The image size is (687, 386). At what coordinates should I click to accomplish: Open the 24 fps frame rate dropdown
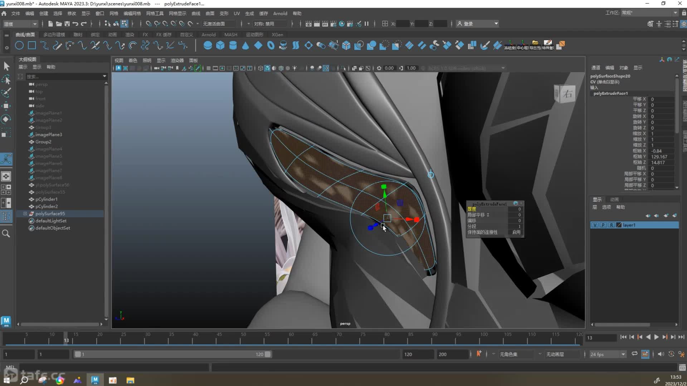[x=608, y=354]
